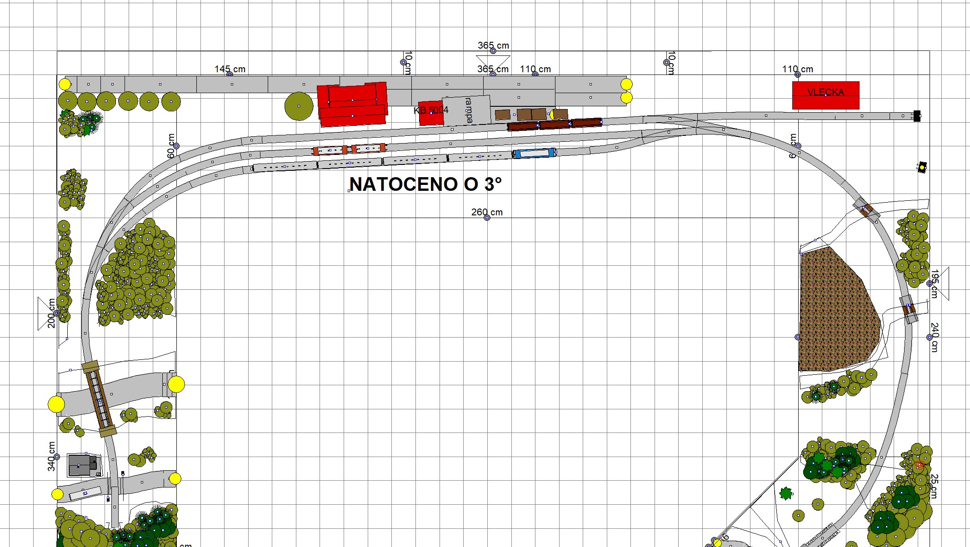
Task: Click the leftmost orange passenger railcar
Action: tap(330, 150)
